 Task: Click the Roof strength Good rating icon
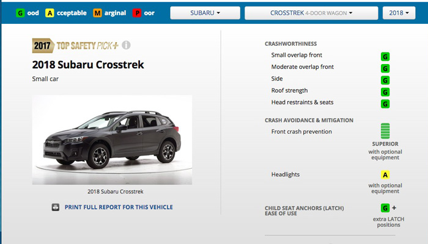tap(385, 92)
